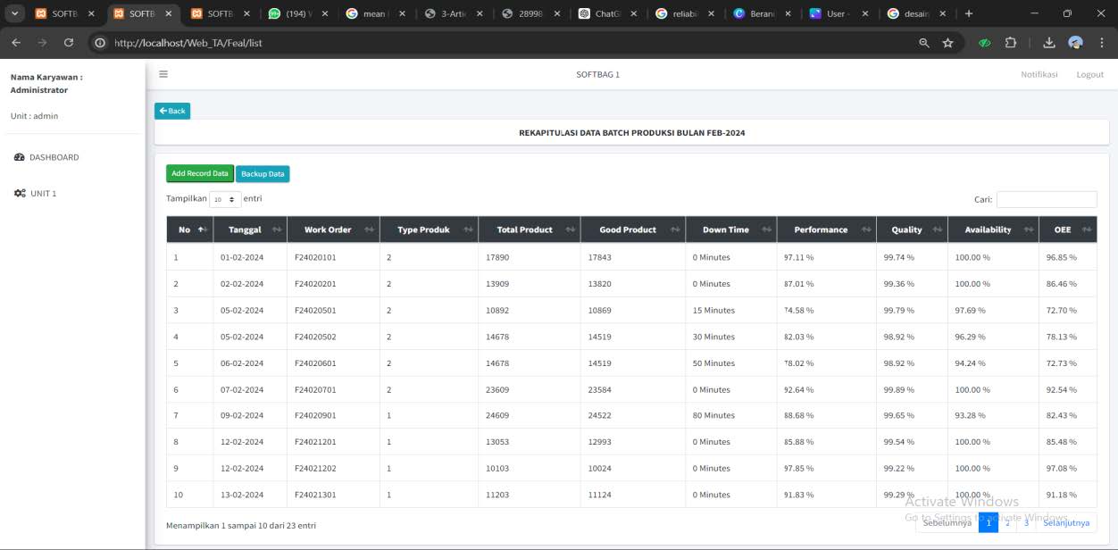Open the tab search dropdown arrow
1118x550 pixels.
pos(15,13)
